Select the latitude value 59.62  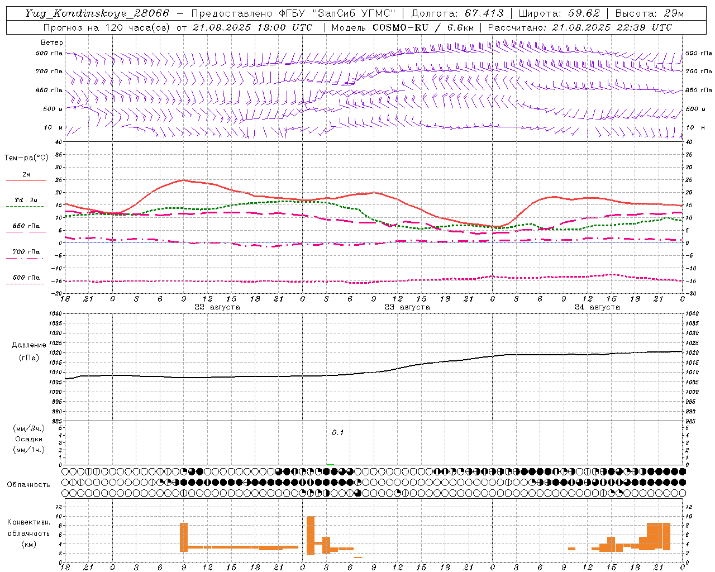point(584,13)
